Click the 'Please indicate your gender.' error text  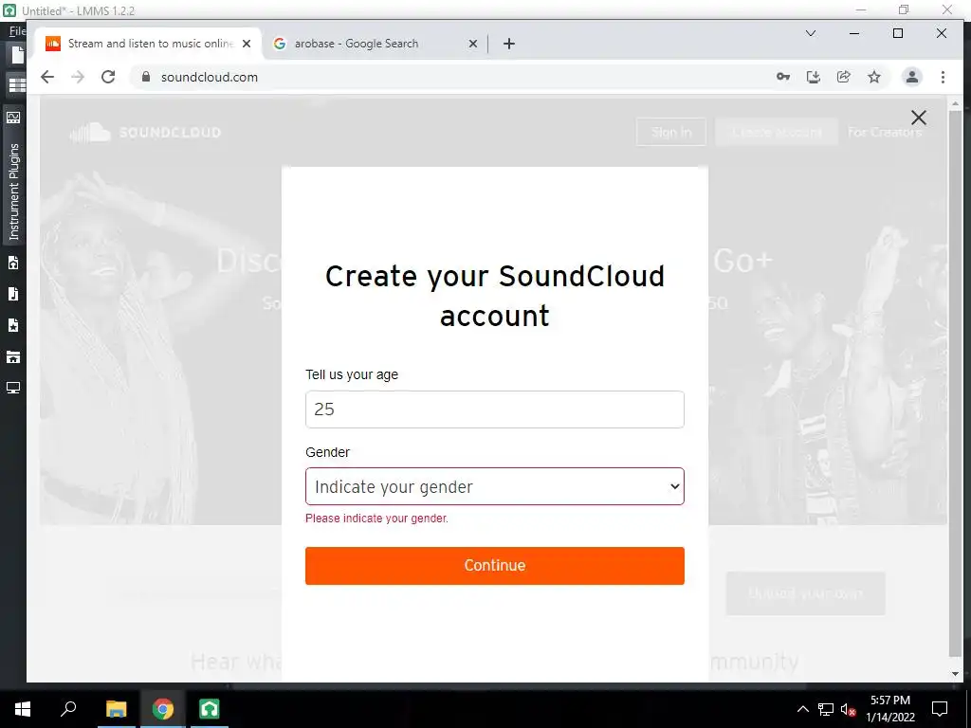click(x=376, y=519)
